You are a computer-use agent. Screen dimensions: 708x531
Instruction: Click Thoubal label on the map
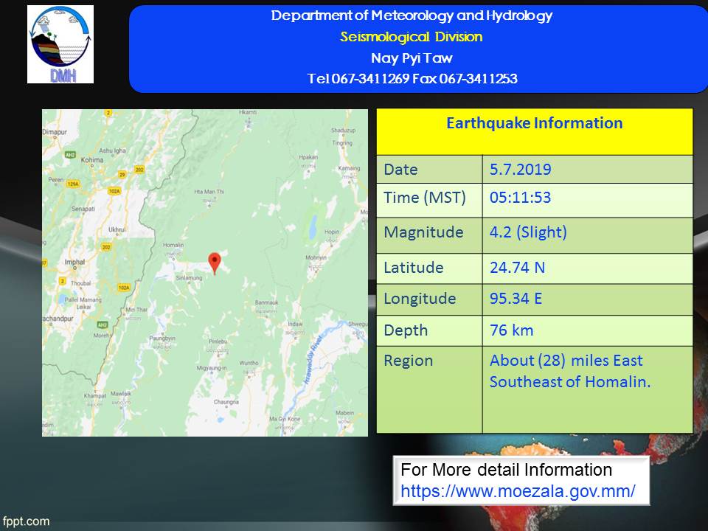[x=81, y=283]
